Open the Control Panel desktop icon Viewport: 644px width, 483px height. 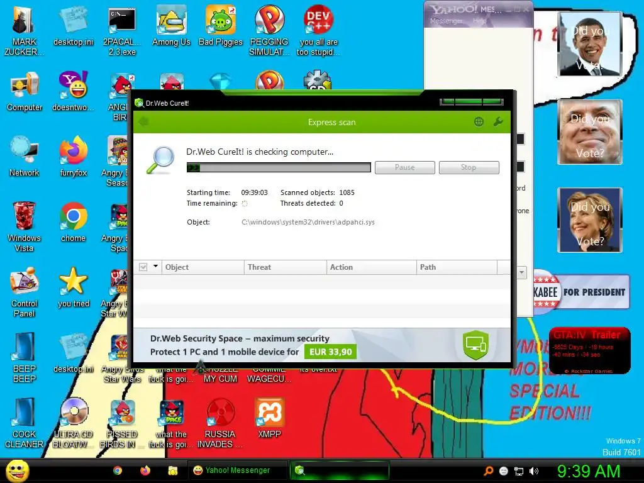click(25, 292)
